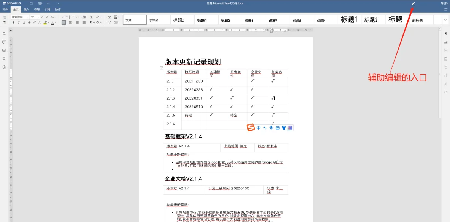Toggle italic formatting
The image size is (450, 222).
tap(19, 23)
